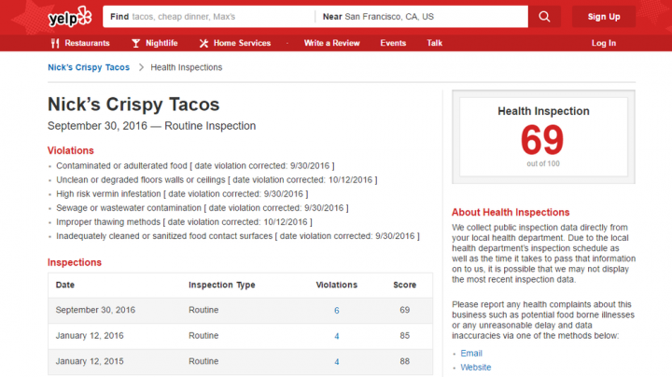Image resolution: width=672 pixels, height=377 pixels.
Task: Click the Date column header
Action: [65, 285]
